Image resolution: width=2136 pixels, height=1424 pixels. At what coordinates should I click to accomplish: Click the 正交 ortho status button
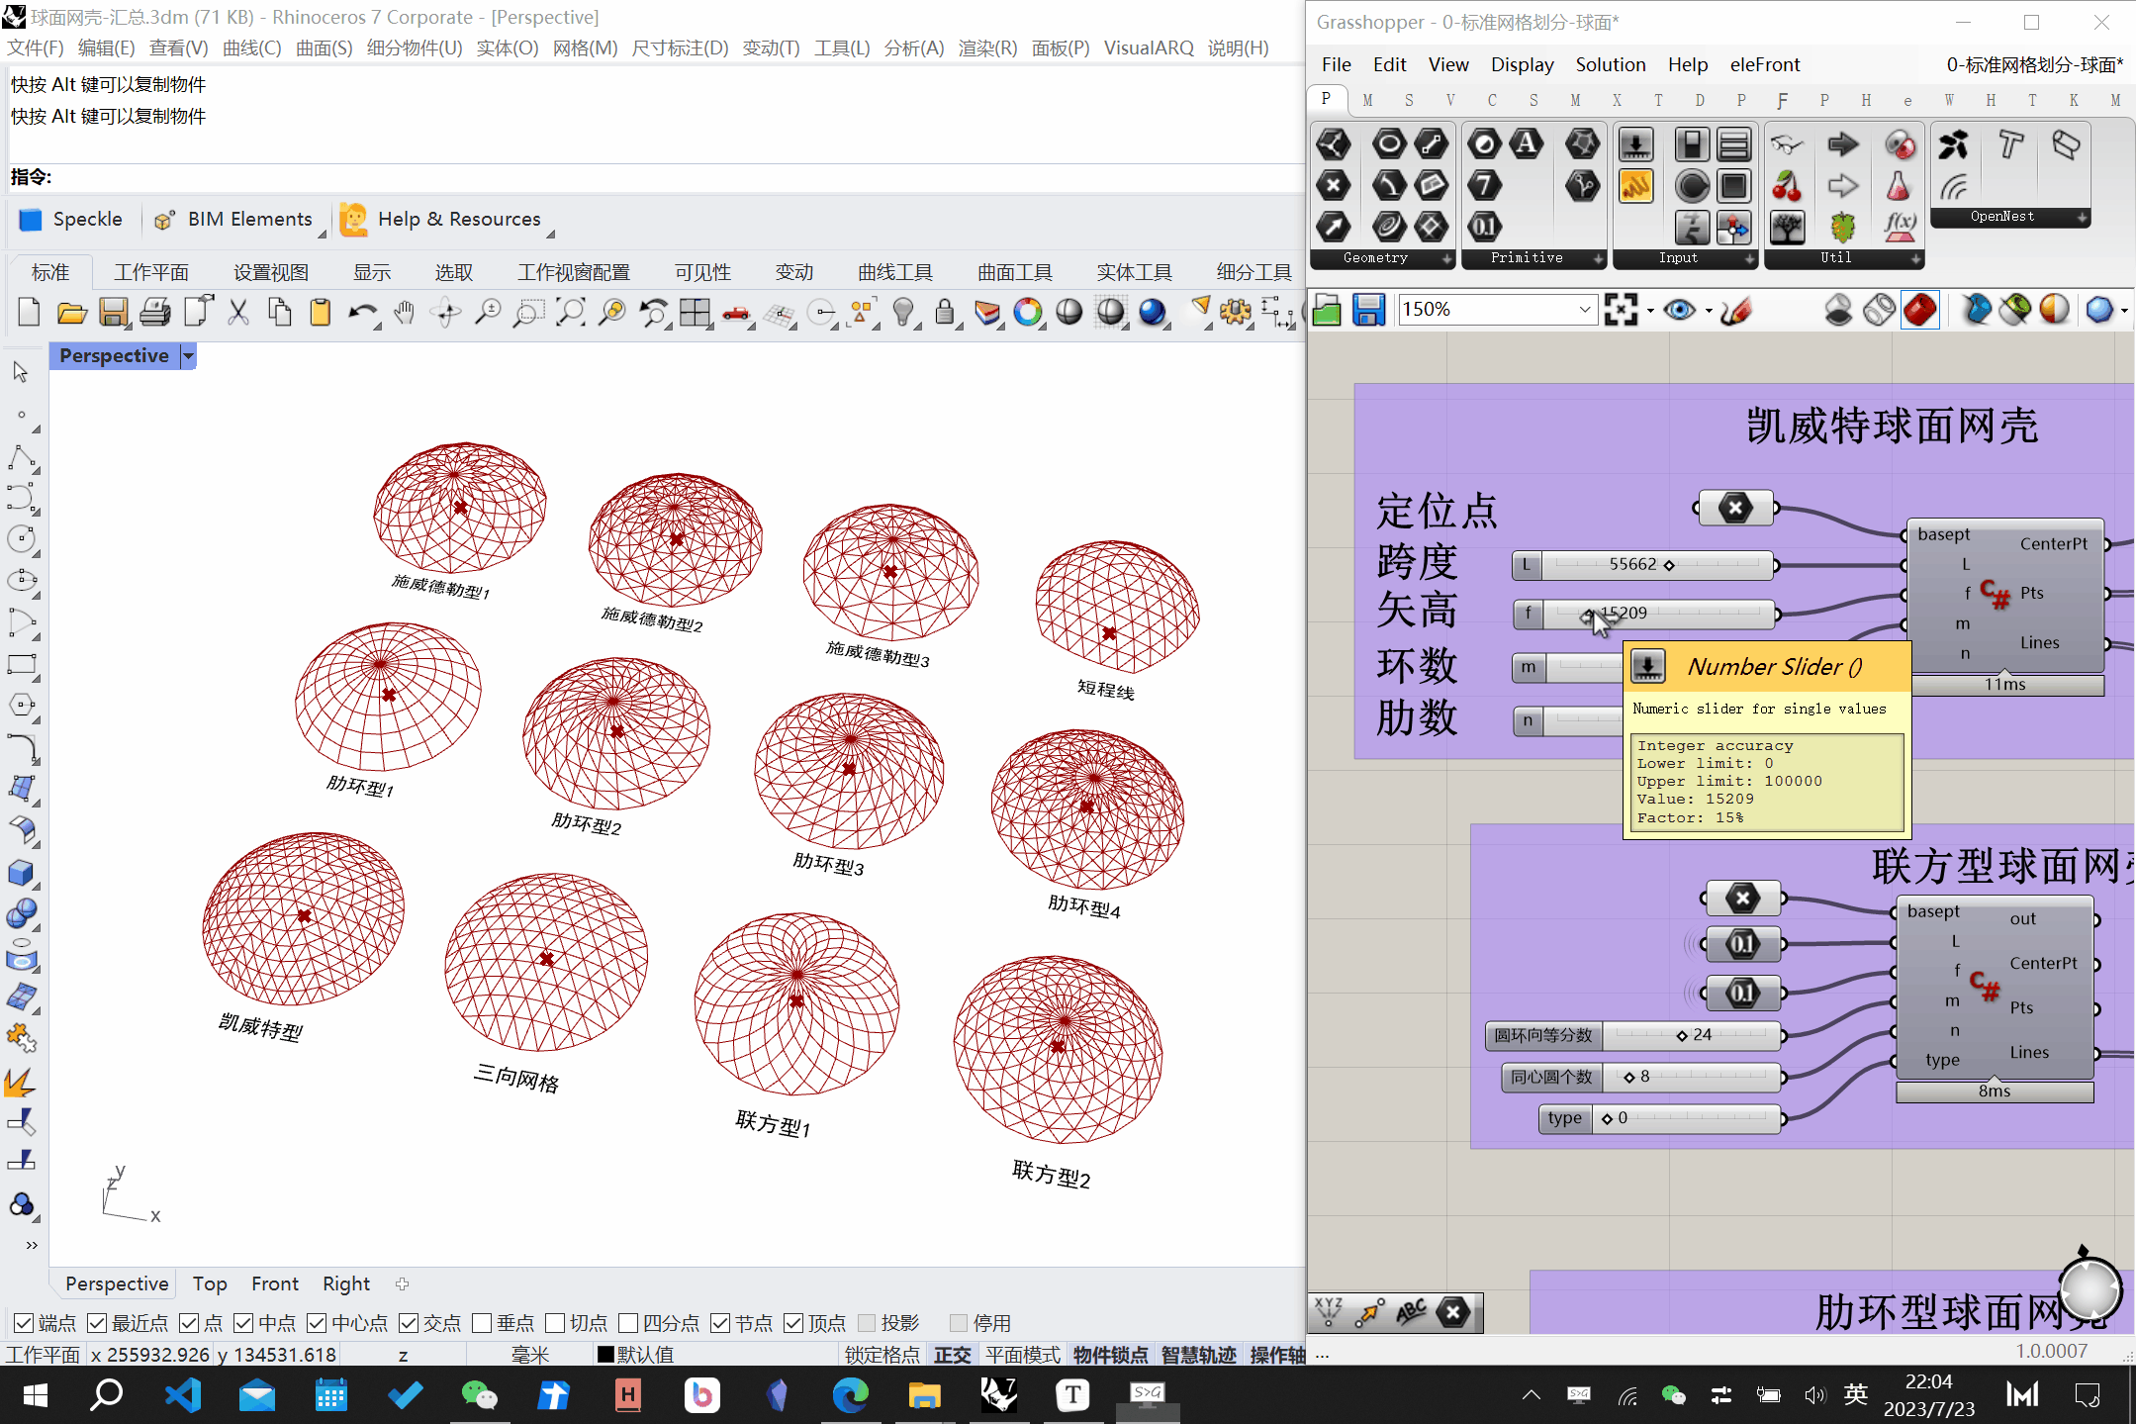[952, 1354]
